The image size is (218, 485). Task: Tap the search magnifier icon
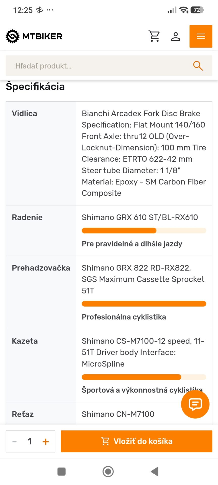pyautogui.click(x=198, y=66)
